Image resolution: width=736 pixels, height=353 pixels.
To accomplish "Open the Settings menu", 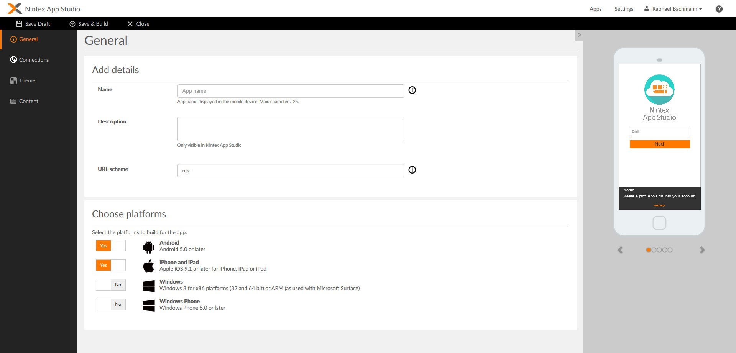I will 624,9.
